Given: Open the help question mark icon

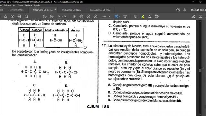Looking at the screenshot, I should [178, 10].
